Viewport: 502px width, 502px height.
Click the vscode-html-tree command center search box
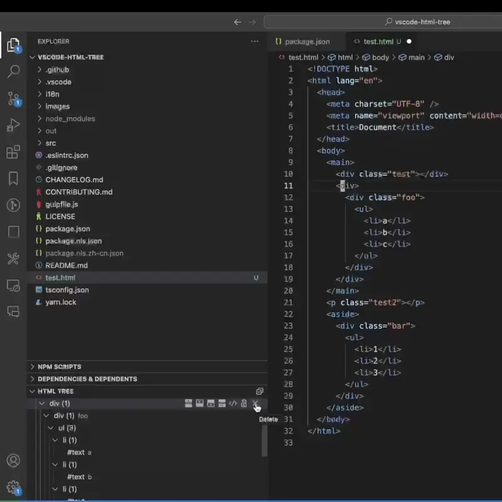383,22
